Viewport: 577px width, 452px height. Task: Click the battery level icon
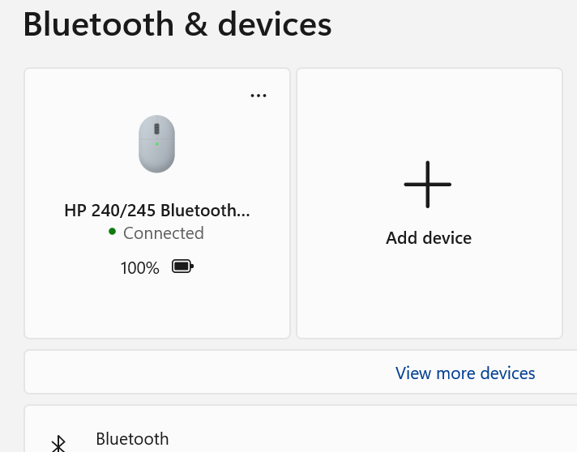point(182,267)
